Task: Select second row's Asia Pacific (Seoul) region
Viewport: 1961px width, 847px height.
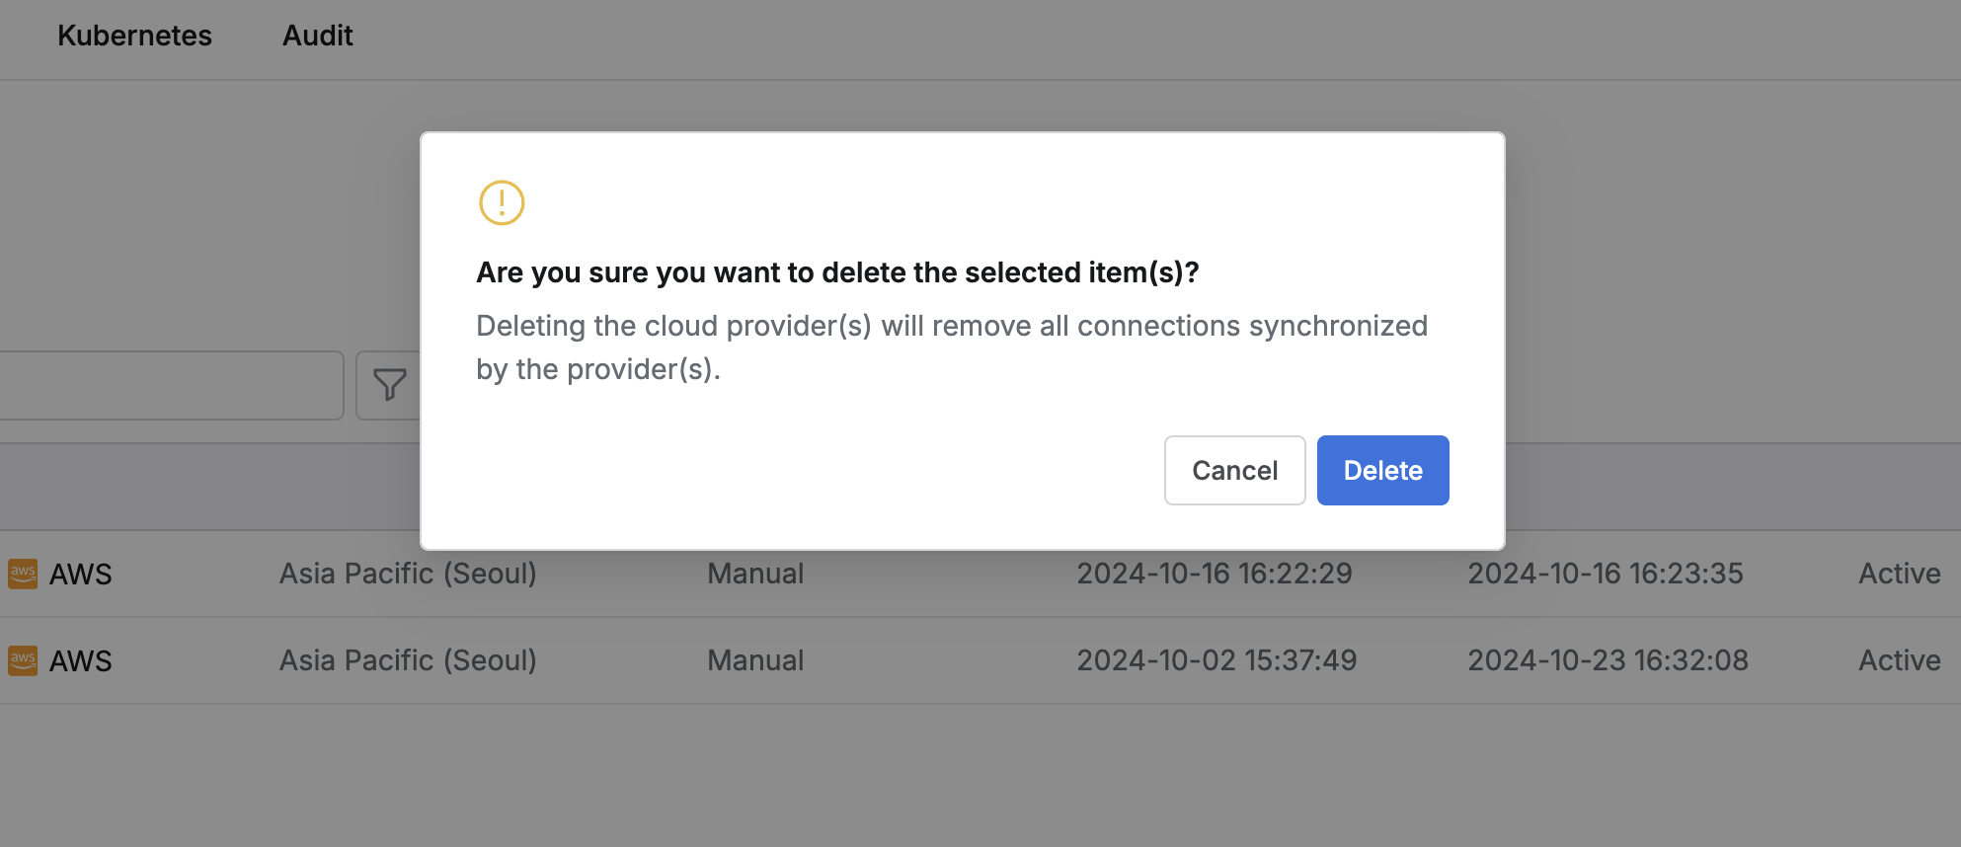Action: point(408,660)
